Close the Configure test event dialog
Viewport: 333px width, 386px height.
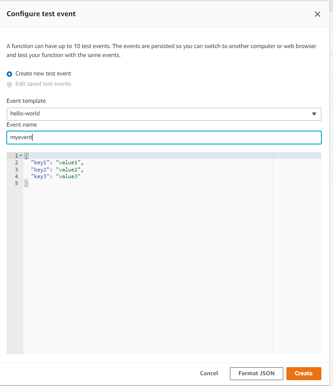(x=317, y=14)
